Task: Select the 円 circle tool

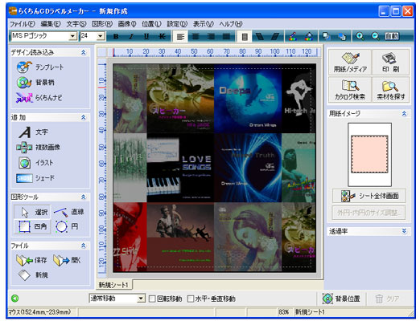Action: 67,227
